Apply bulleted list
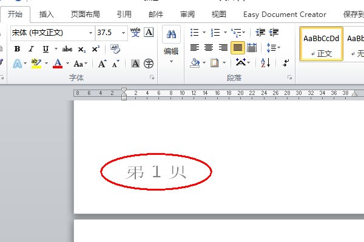Viewport: 364px width, 242px height. click(194, 32)
